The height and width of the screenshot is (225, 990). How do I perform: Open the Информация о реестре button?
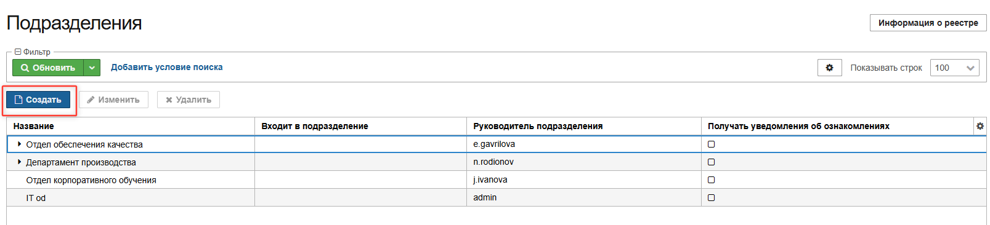[928, 23]
